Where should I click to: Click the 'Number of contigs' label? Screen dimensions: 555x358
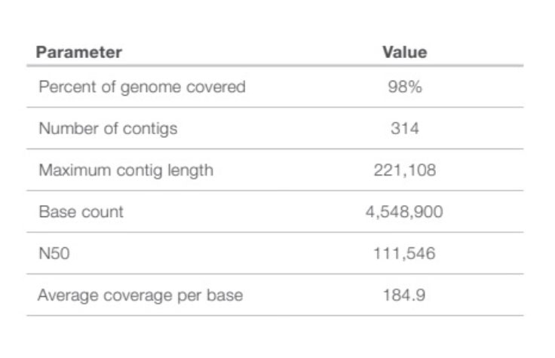tap(108, 128)
